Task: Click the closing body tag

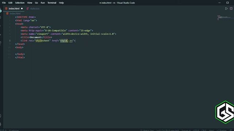Action: [20, 54]
